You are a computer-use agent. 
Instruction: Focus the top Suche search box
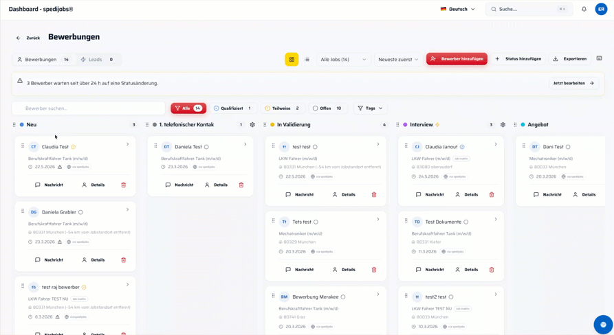[x=529, y=9]
